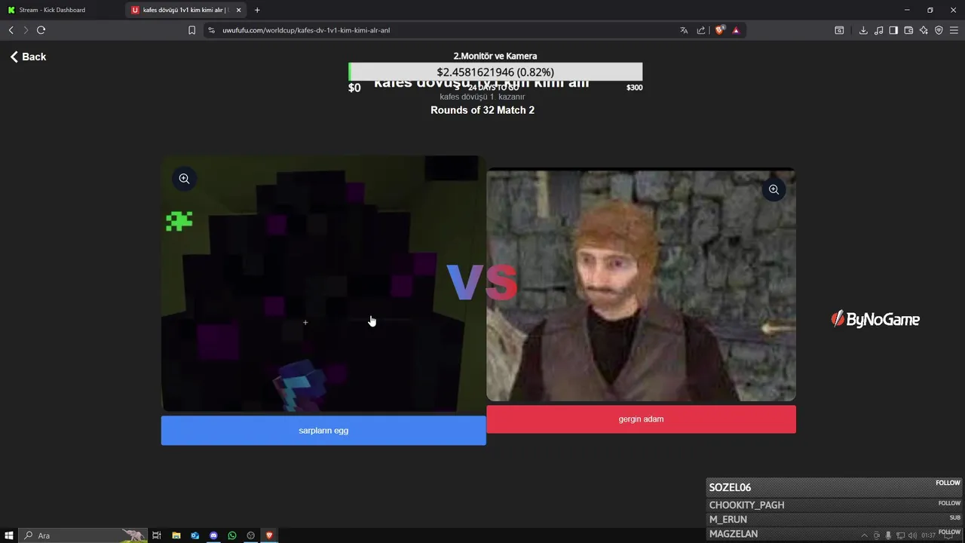Viewport: 965px width, 543px height.
Task: Vote for sarpların egg blue button
Action: (x=323, y=431)
